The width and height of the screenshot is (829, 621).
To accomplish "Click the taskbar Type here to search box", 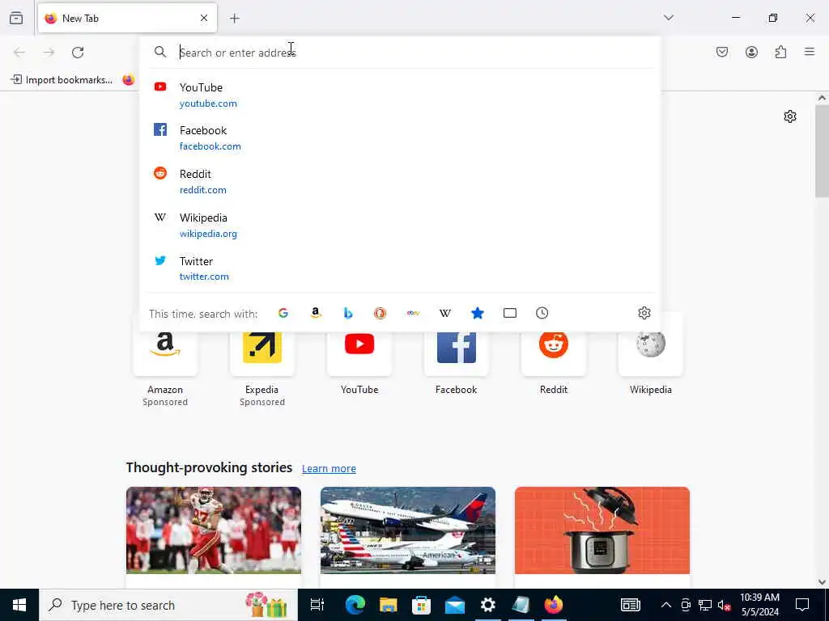I will [168, 605].
